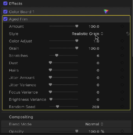This screenshot has height=135, width=133.
Task: Uncheck the Color Board 1 effect
Action: [5, 12]
